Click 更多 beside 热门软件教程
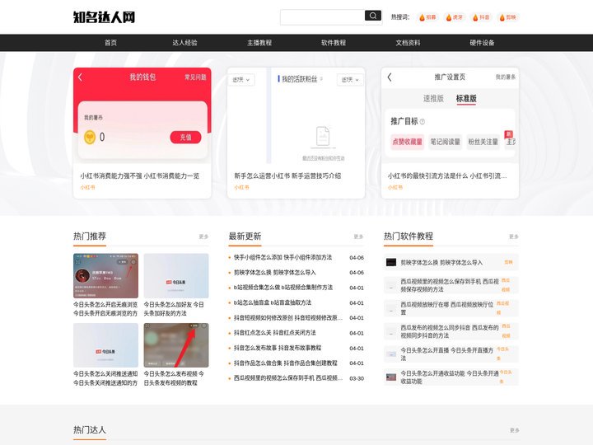Viewport: 593px width, 445px height. point(514,237)
